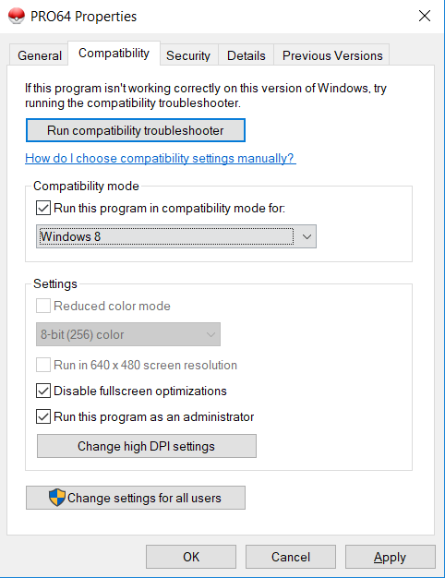The width and height of the screenshot is (445, 578).
Task: Go to the Details tab
Action: [x=247, y=55]
